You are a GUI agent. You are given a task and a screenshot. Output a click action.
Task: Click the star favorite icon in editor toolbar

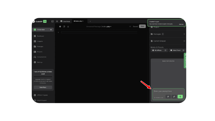[60, 26]
